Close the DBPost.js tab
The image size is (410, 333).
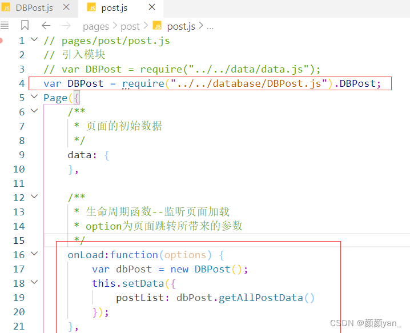click(66, 7)
